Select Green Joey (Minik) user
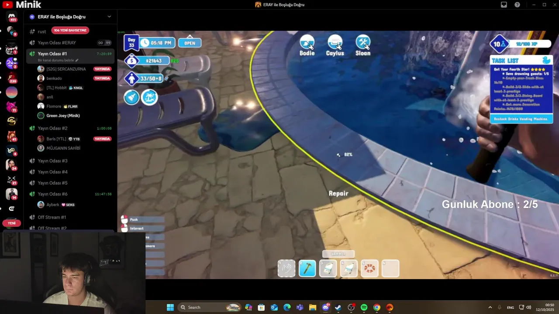Image resolution: width=559 pixels, height=314 pixels. pyautogui.click(x=63, y=116)
